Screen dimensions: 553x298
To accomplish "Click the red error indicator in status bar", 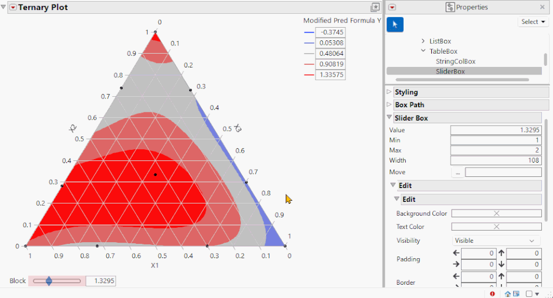I will pyautogui.click(x=492, y=294).
